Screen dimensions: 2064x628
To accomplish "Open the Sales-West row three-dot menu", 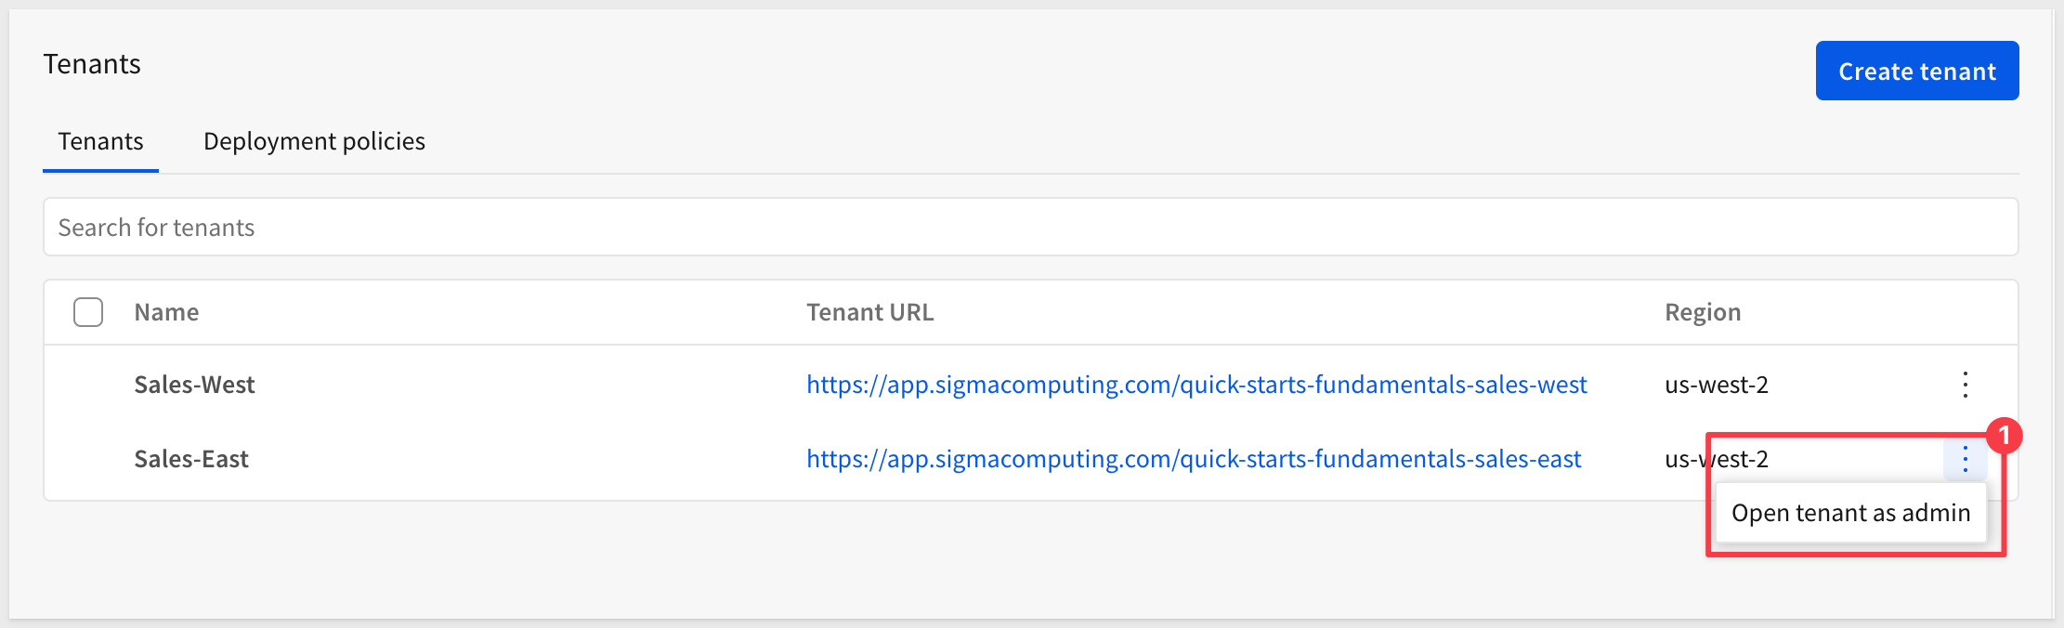I will pyautogui.click(x=1965, y=385).
